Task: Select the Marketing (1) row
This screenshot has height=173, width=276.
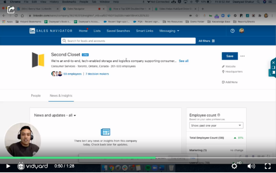Action: click(216, 150)
